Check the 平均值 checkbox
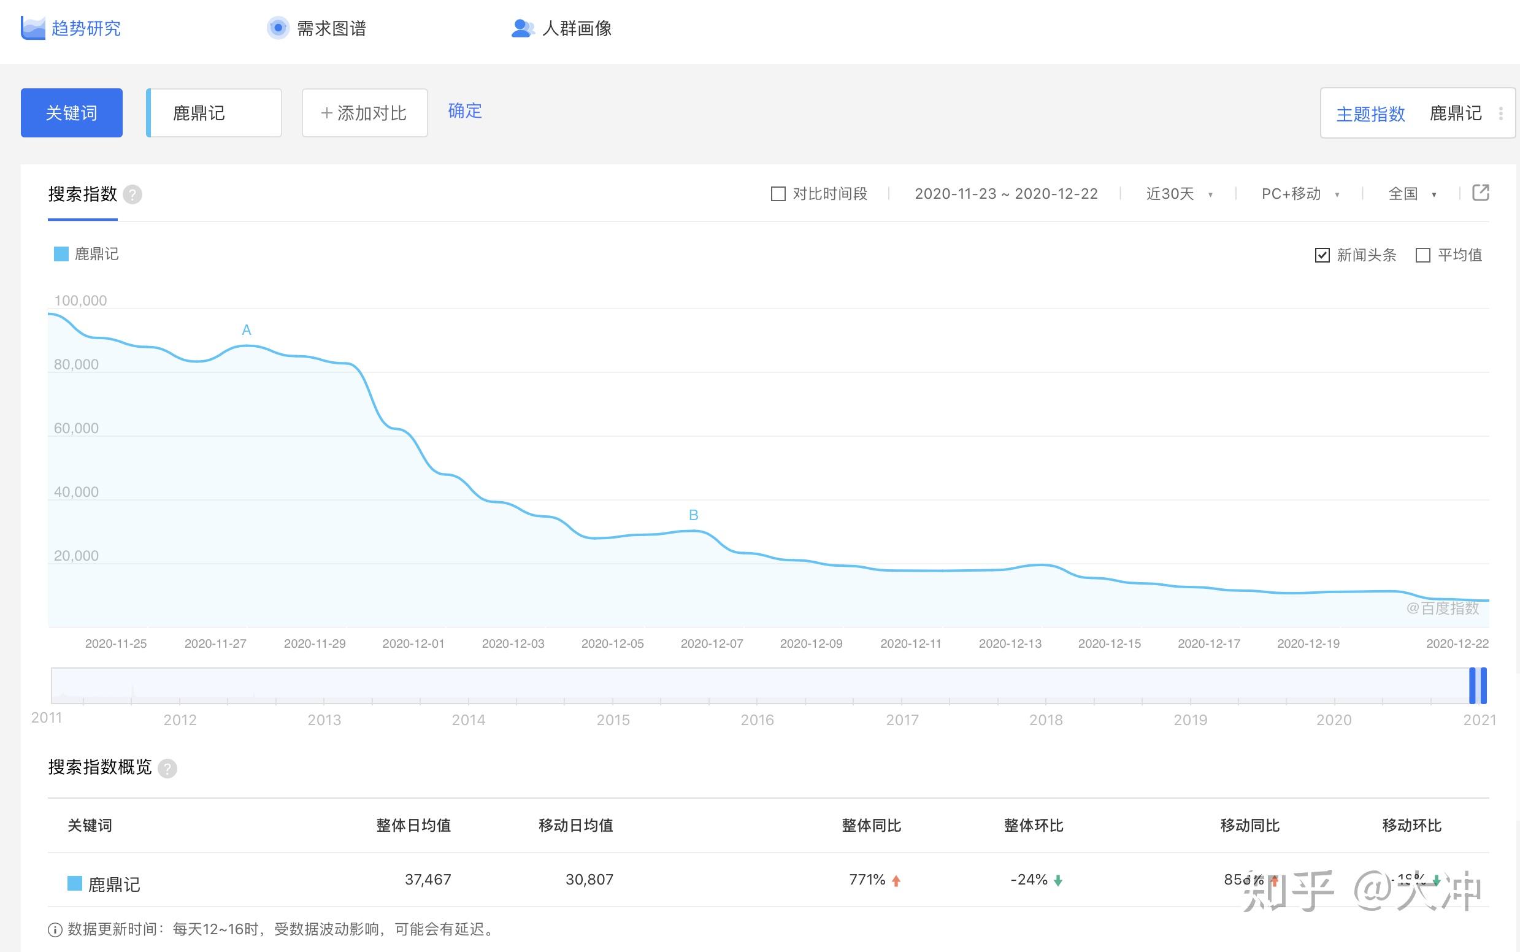 1423,255
